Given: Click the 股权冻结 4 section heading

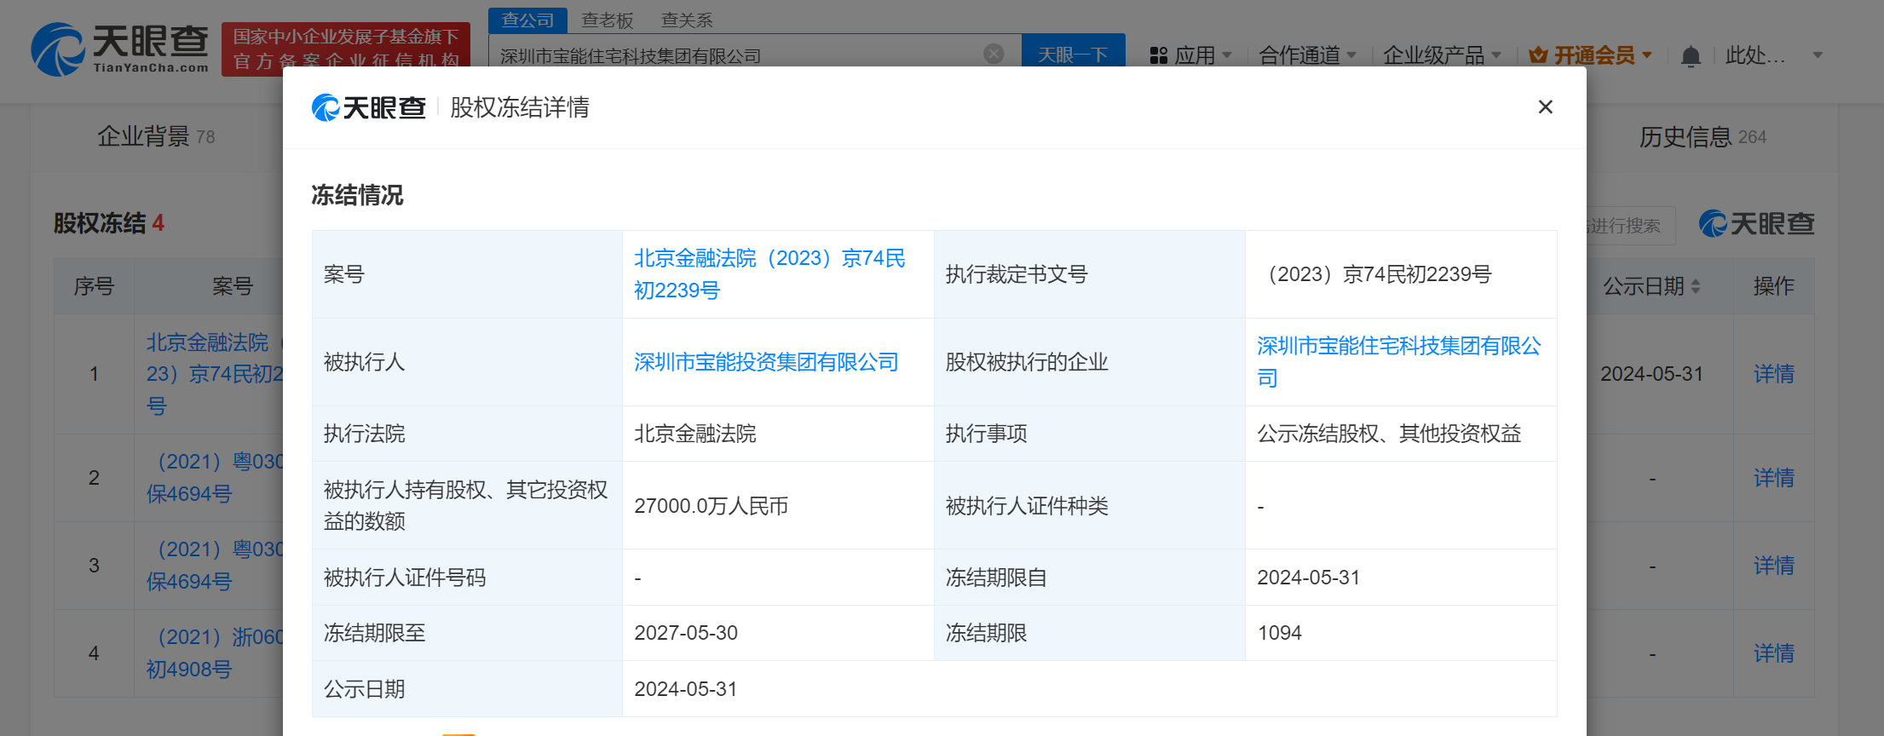Looking at the screenshot, I should tap(109, 223).
